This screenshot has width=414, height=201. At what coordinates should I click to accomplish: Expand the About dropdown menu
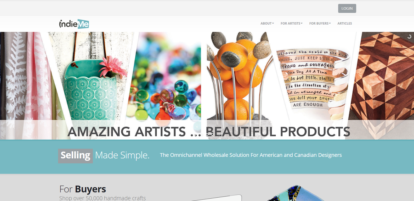tap(267, 23)
